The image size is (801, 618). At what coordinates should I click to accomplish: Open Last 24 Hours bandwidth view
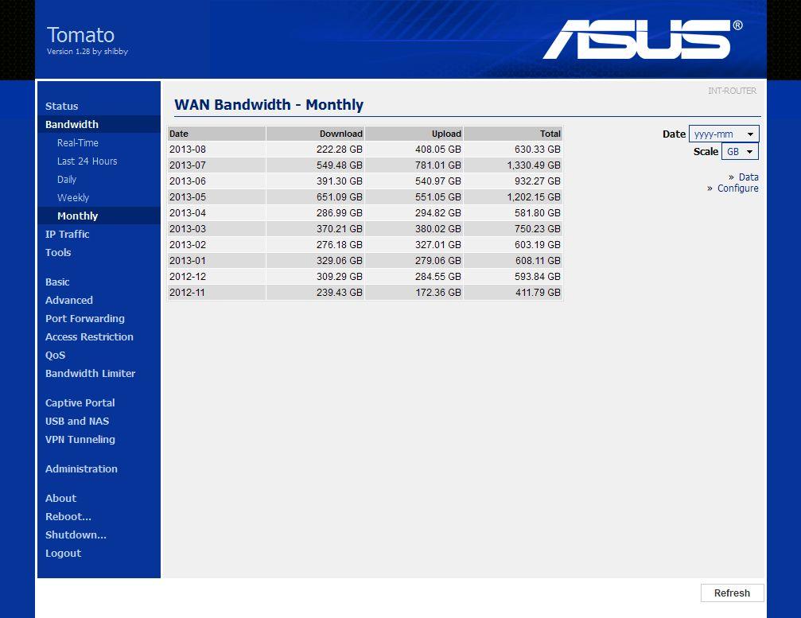[x=87, y=161]
